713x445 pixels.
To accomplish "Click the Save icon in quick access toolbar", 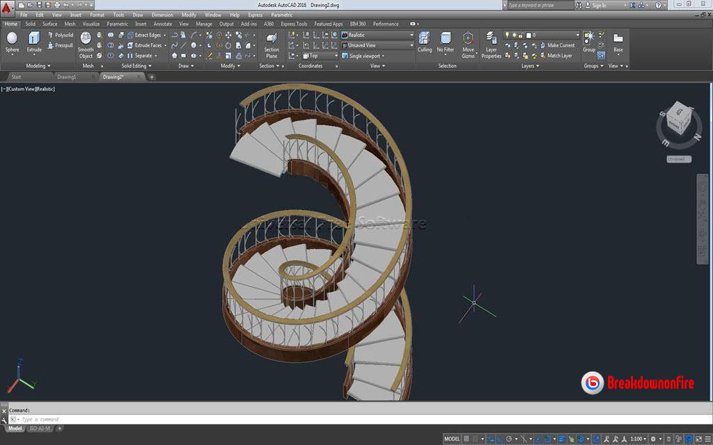I will [39, 5].
